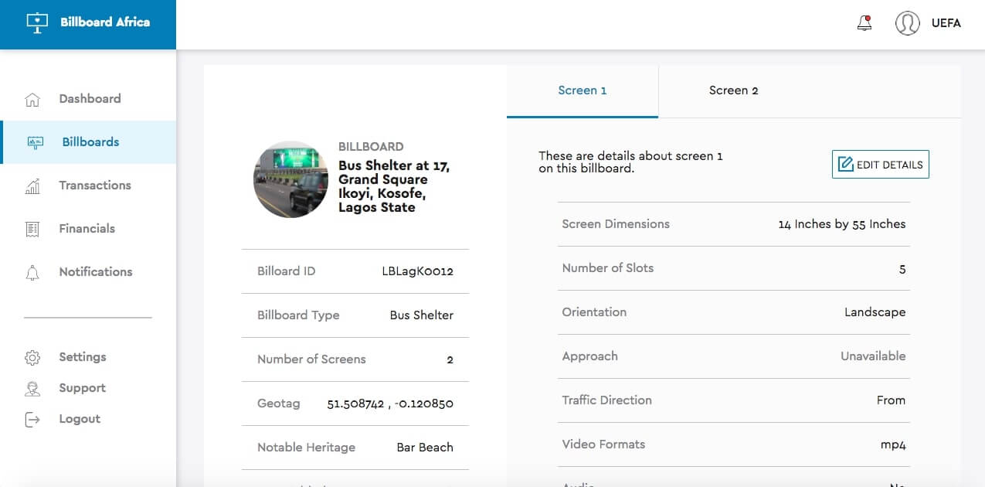The image size is (985, 487).
Task: Click the user profile avatar icon
Action: coord(907,23)
